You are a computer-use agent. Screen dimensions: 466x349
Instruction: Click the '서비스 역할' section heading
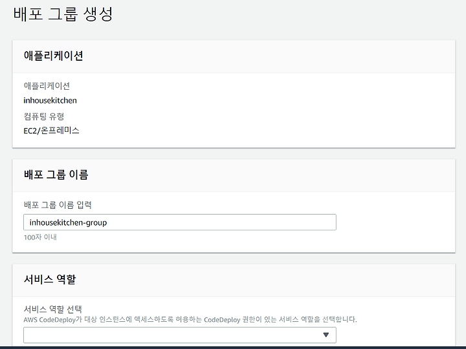[x=50, y=279]
